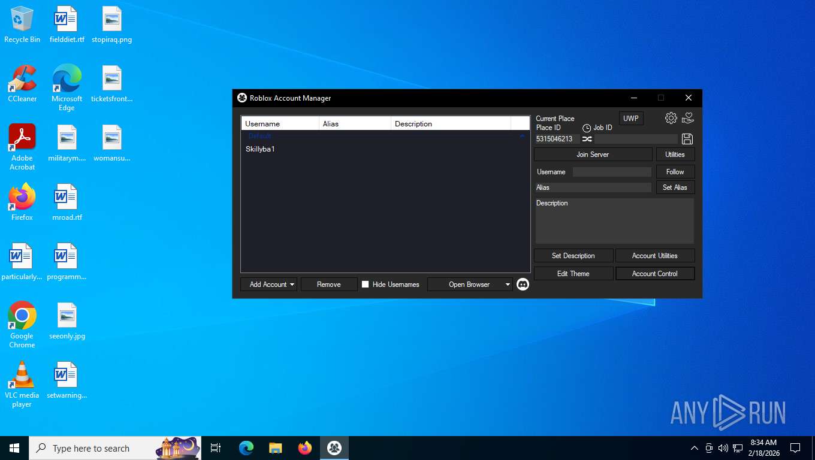The width and height of the screenshot is (815, 460).
Task: Select the mroad.rtf desktop file
Action: [67, 202]
